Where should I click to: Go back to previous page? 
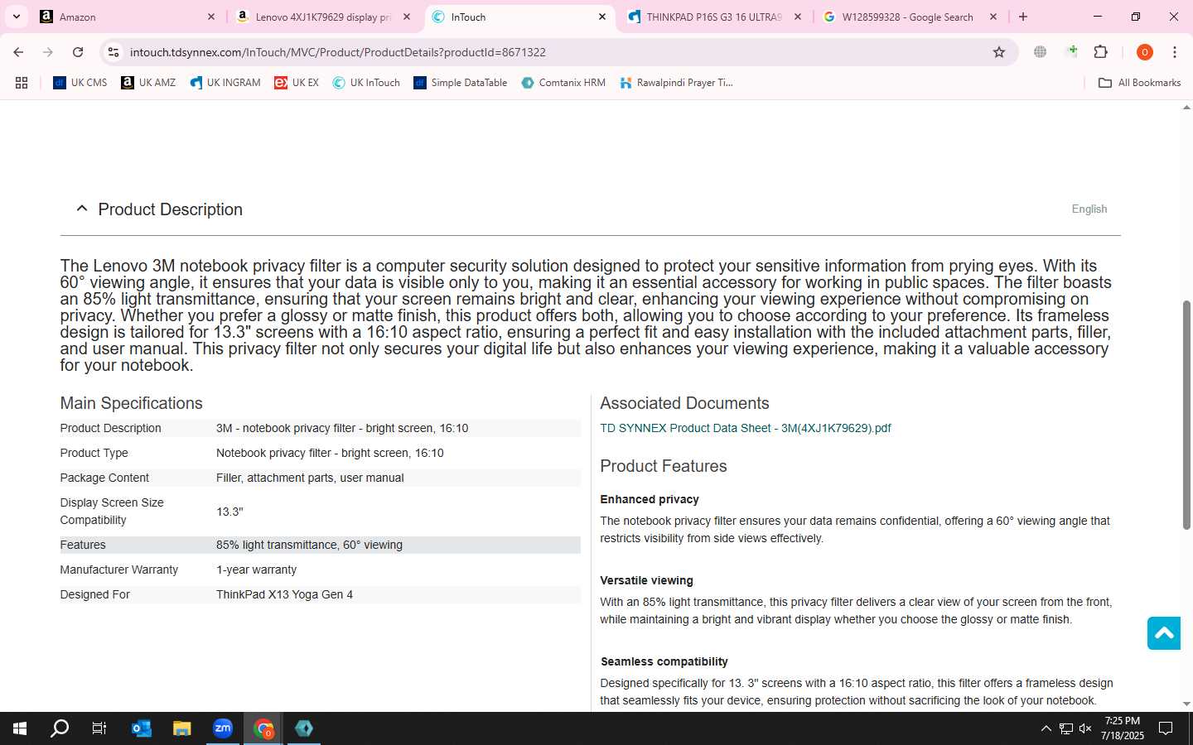[x=18, y=52]
